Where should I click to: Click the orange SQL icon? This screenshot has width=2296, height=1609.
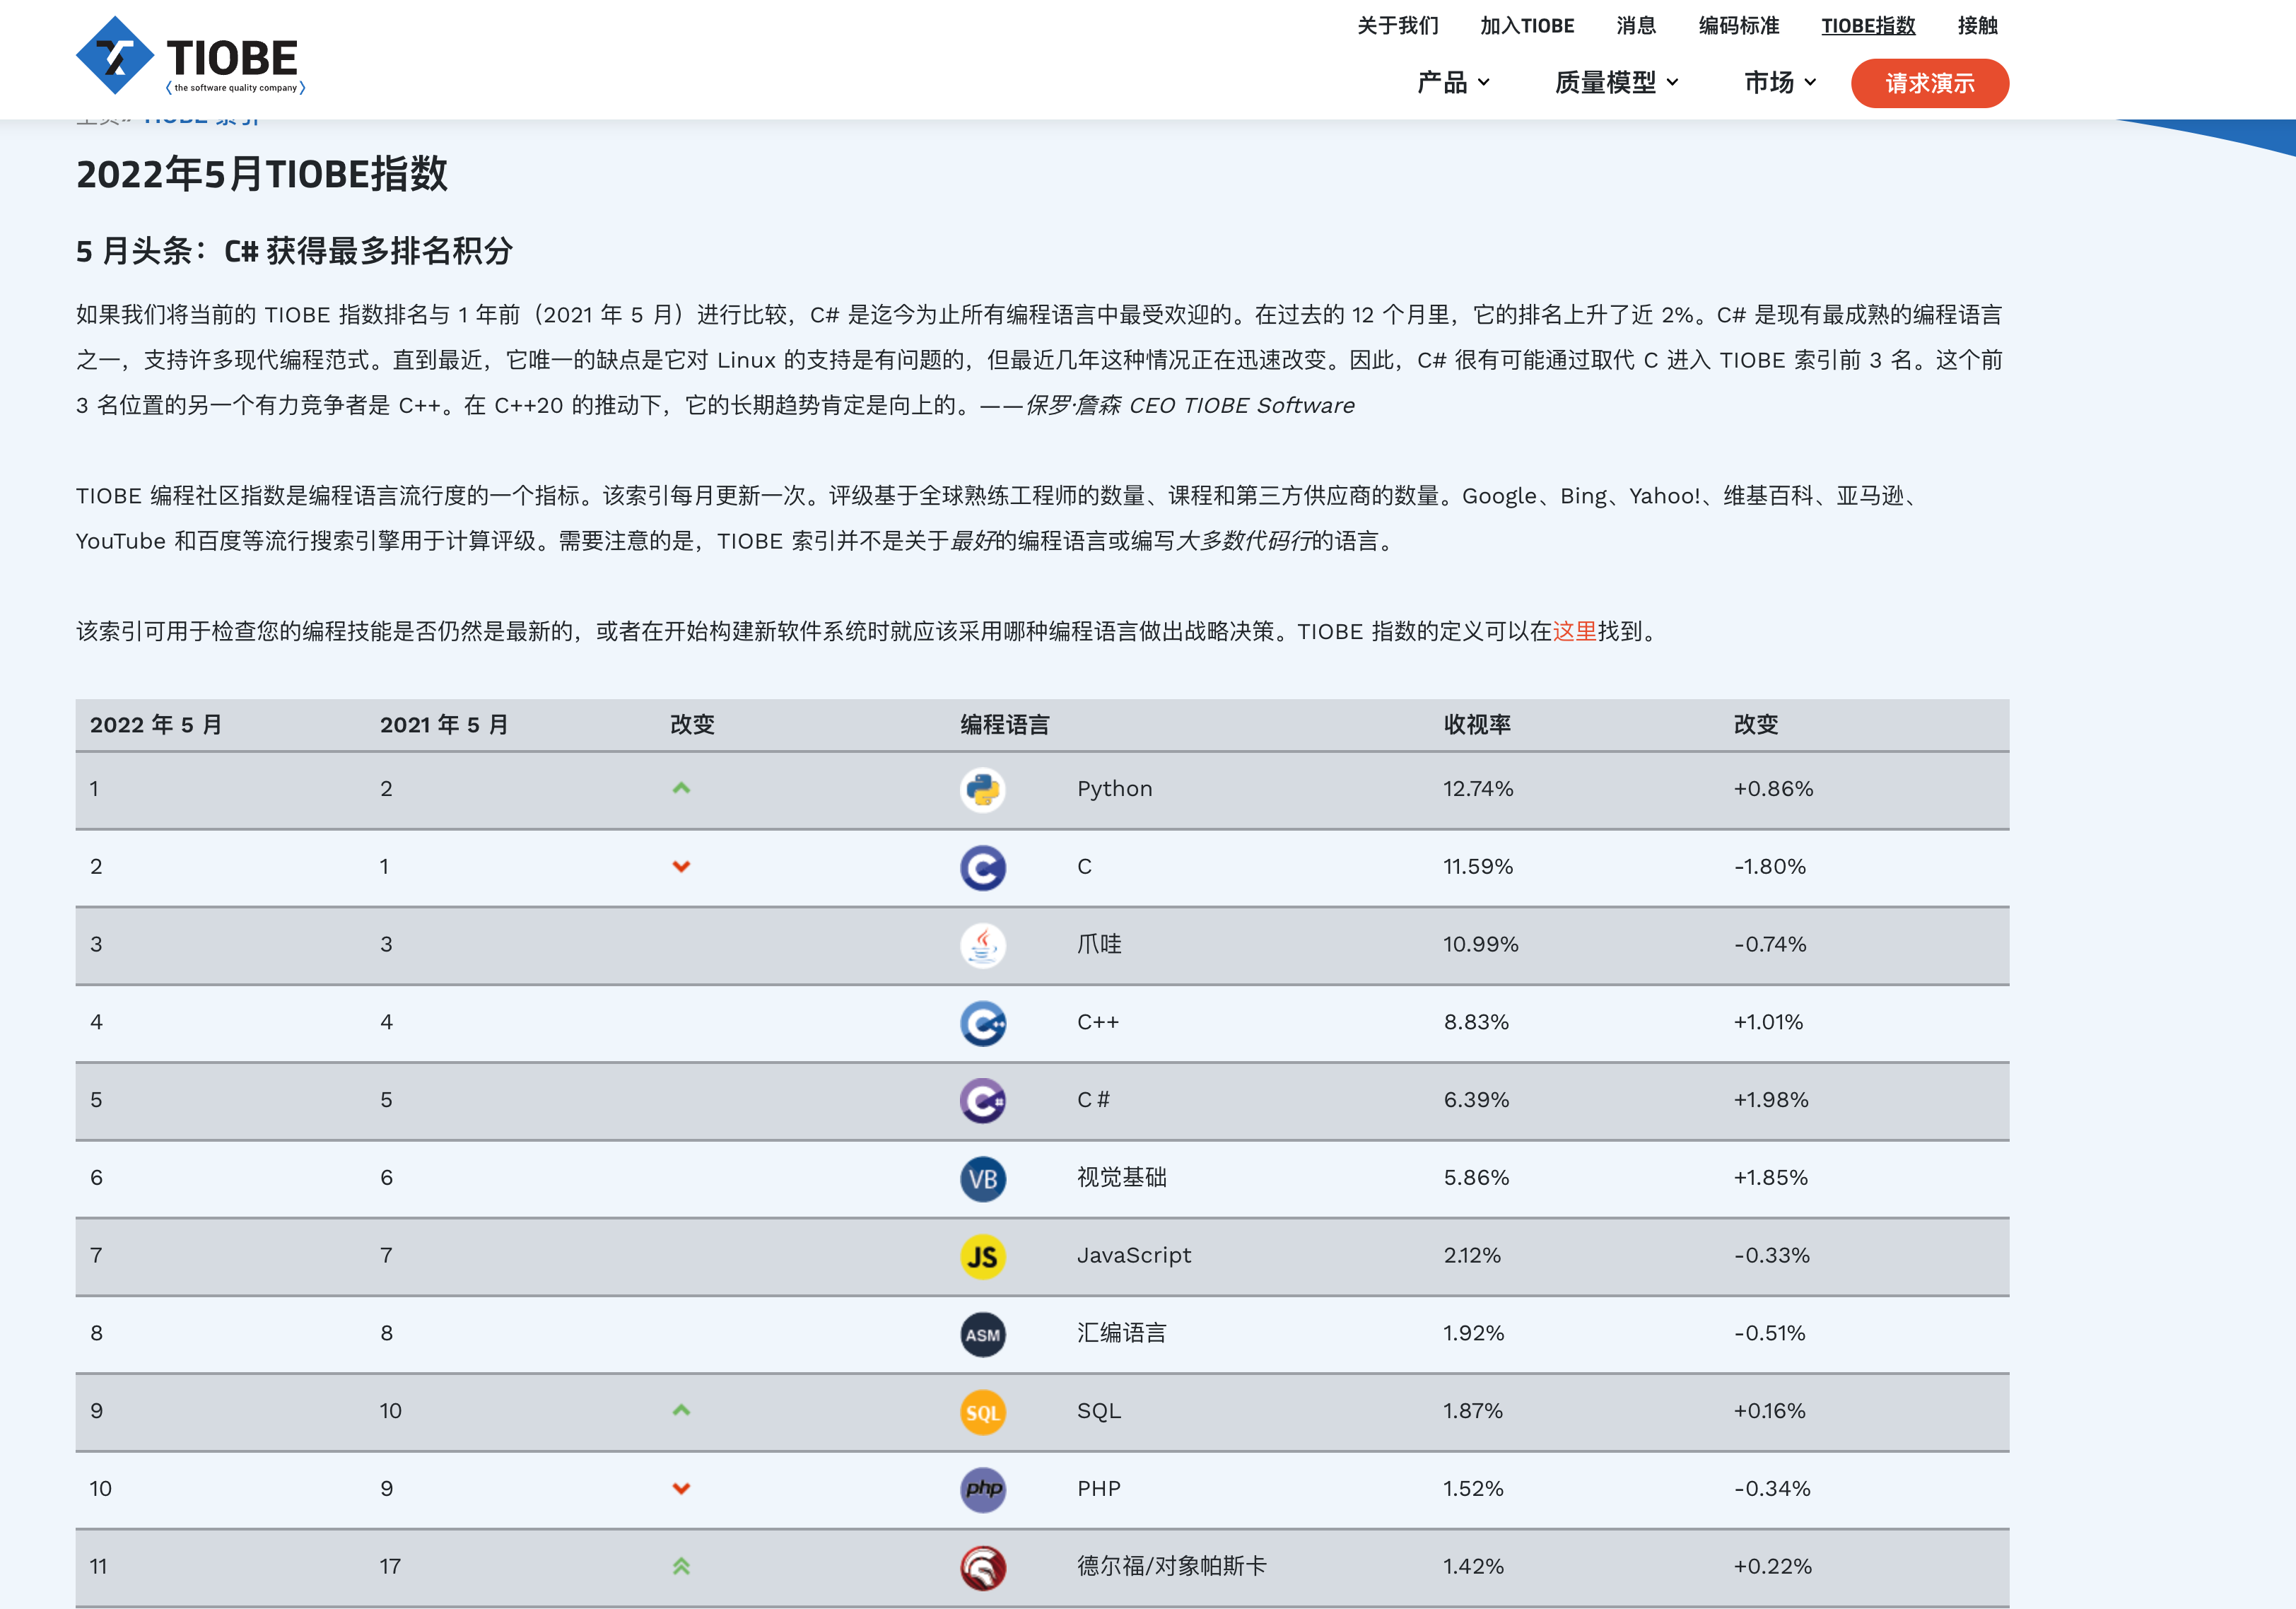982,1412
